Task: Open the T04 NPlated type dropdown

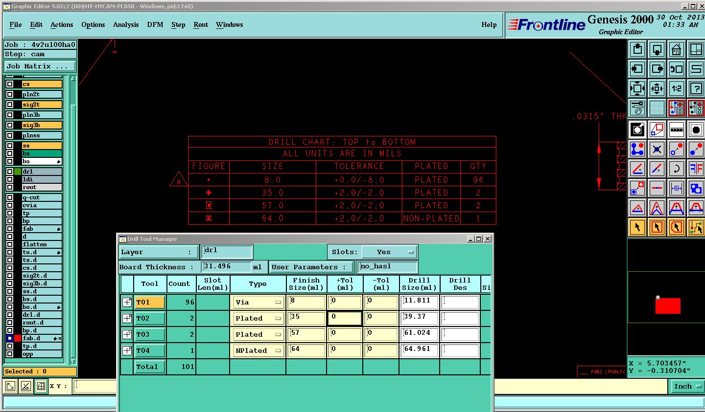Action: (x=258, y=351)
